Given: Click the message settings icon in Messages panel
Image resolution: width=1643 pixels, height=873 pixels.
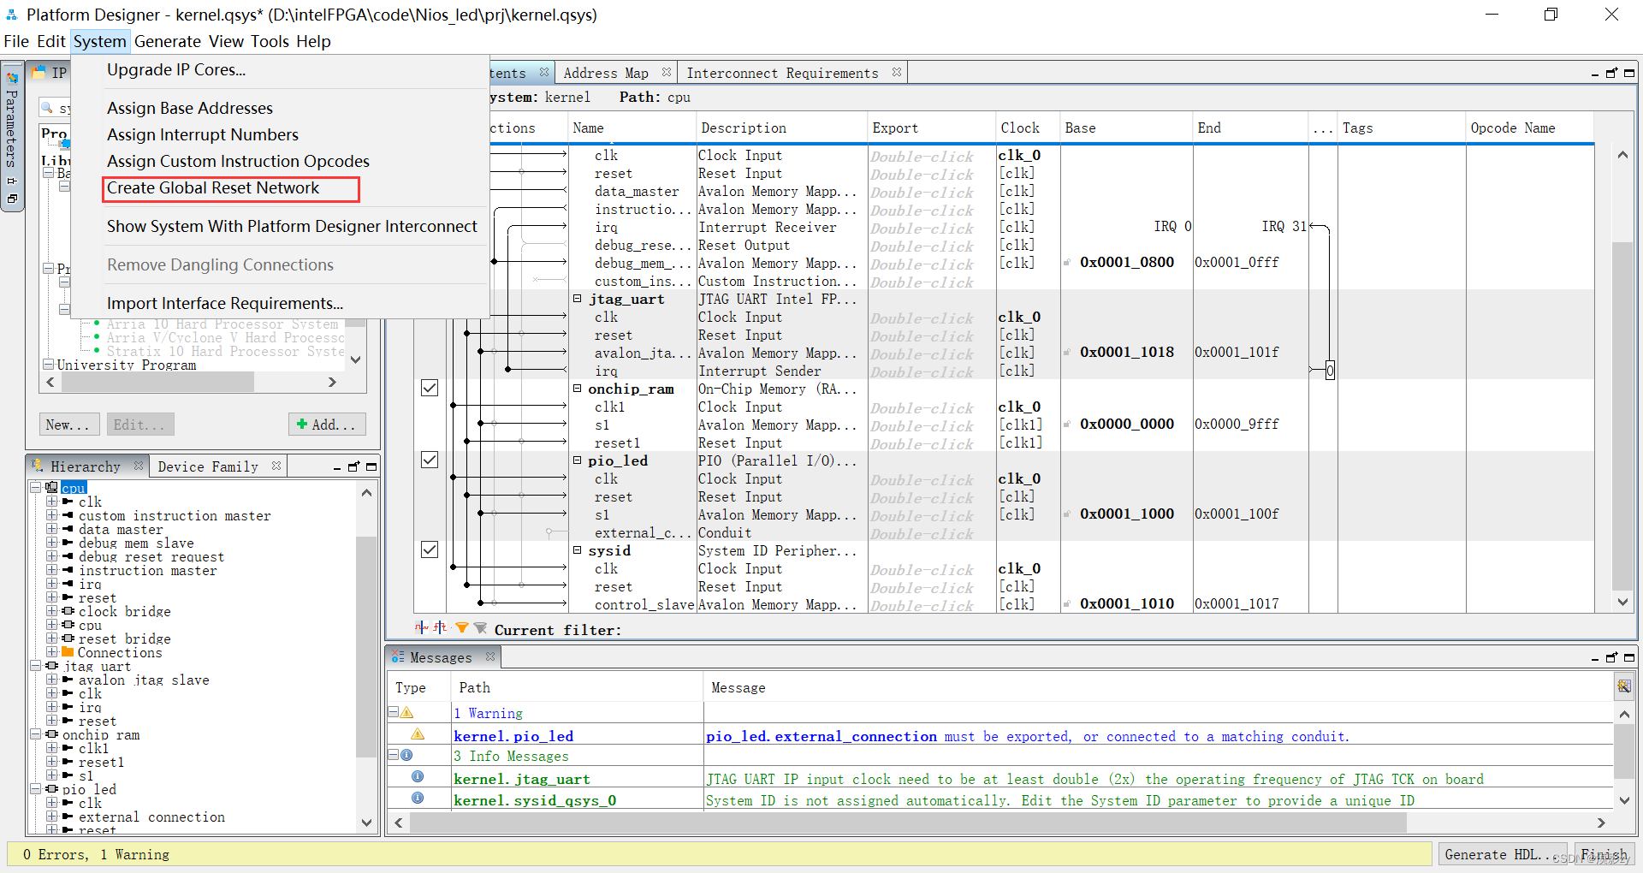Looking at the screenshot, I should pos(1623,686).
